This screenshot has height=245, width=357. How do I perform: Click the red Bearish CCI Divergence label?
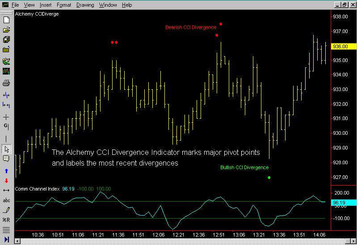(191, 27)
